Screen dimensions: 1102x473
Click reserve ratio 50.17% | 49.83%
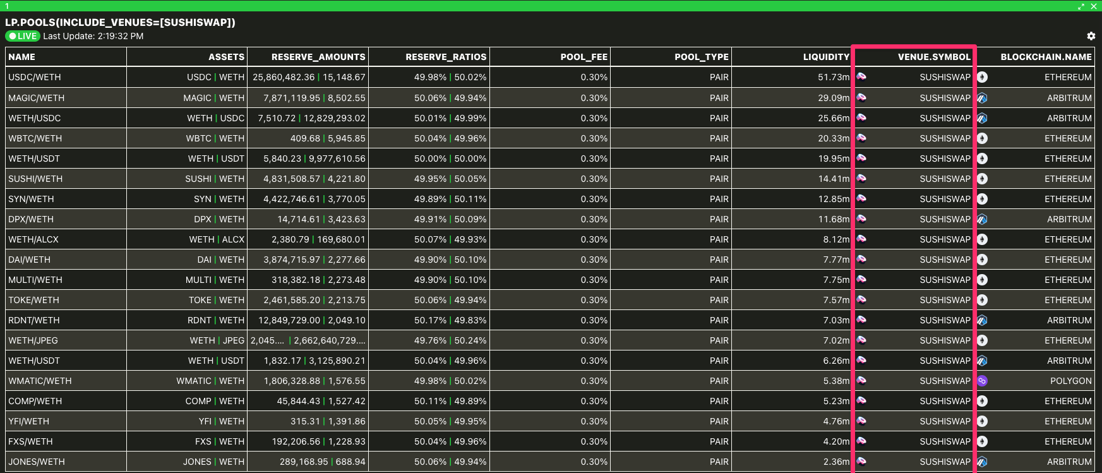450,320
